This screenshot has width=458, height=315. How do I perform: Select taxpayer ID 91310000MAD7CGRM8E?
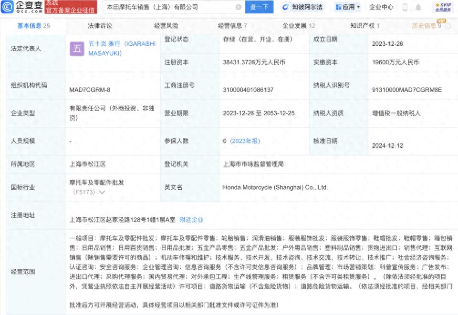click(407, 90)
